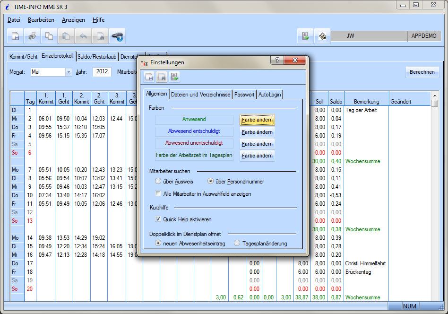Click the Einstellungen dialog title icon

pyautogui.click(x=144, y=63)
